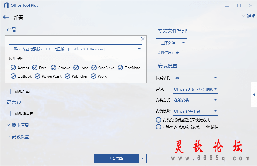Click the 体系结构: label

pyautogui.click(x=163, y=78)
